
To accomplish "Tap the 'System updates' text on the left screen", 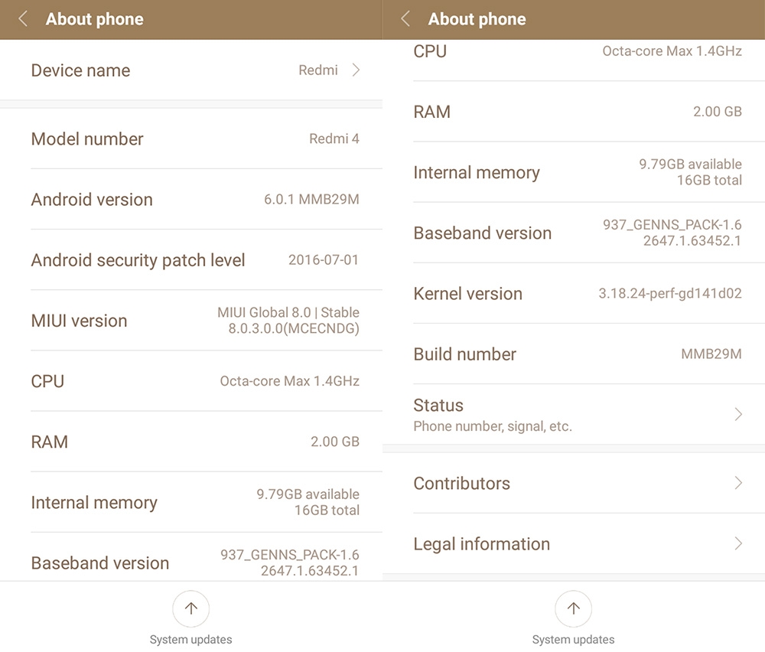I will pyautogui.click(x=190, y=640).
